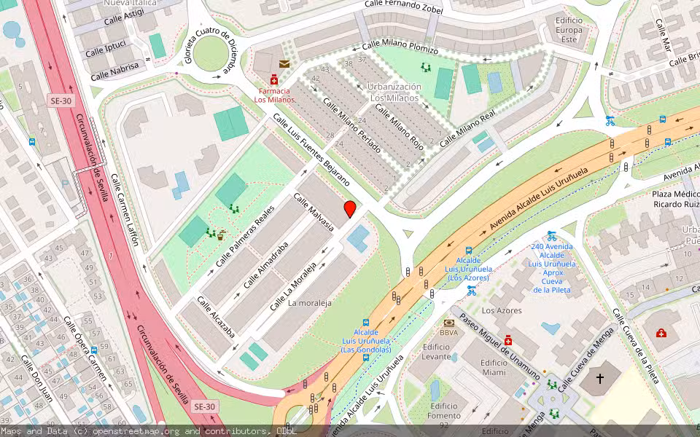Click 'Calle Fernando Zobel' street label
The height and width of the screenshot is (437, 700).
point(404,7)
